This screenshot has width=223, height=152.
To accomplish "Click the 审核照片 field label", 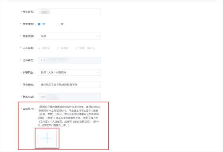I will click(28, 109).
